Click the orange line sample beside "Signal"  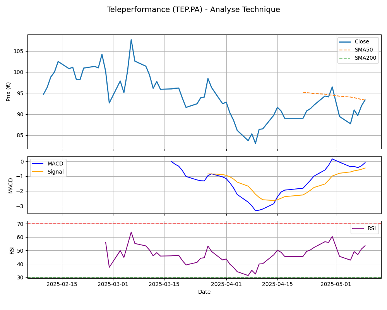tap(38, 172)
